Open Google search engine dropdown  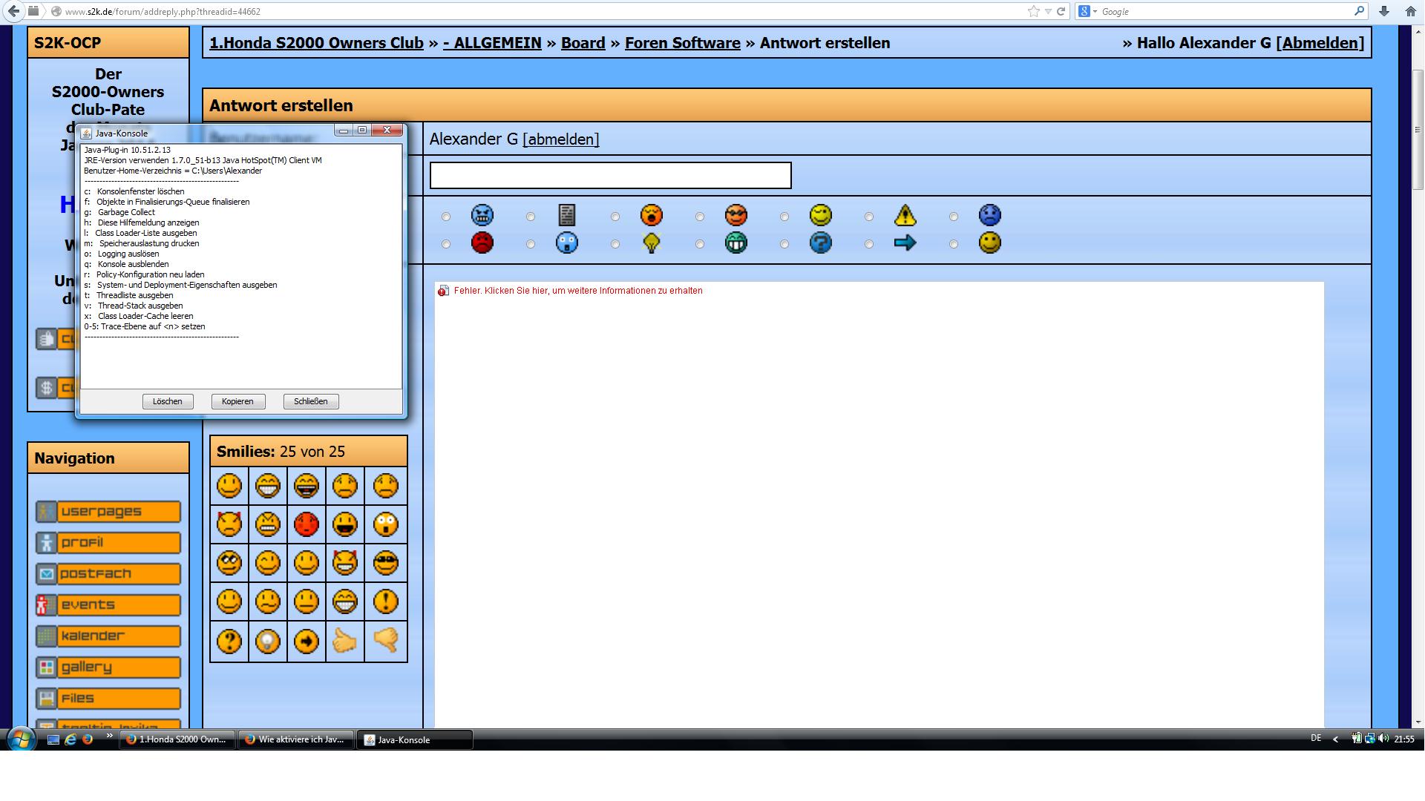[x=1088, y=11]
